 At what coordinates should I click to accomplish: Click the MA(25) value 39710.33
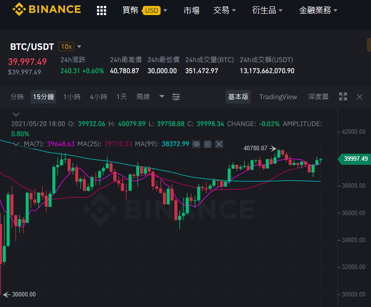pyautogui.click(x=118, y=144)
